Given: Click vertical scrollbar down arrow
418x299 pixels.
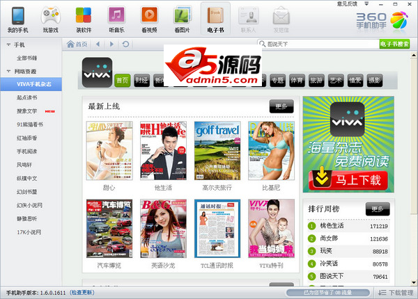Looking at the screenshot, I should tap(413, 282).
